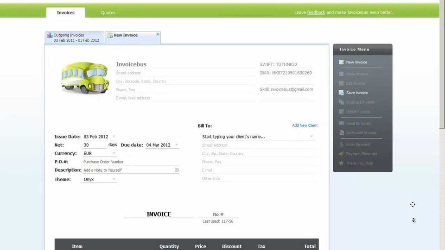Screen dimensions: 445x250
Task: Click the Invoicebus bus logo
Action: [x=85, y=77]
